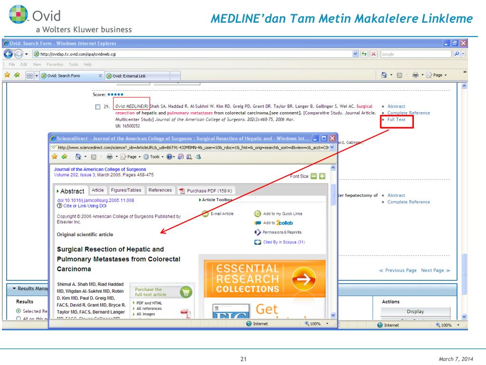
Task: Open the Tools menu in Ovid window
Action: (74, 65)
